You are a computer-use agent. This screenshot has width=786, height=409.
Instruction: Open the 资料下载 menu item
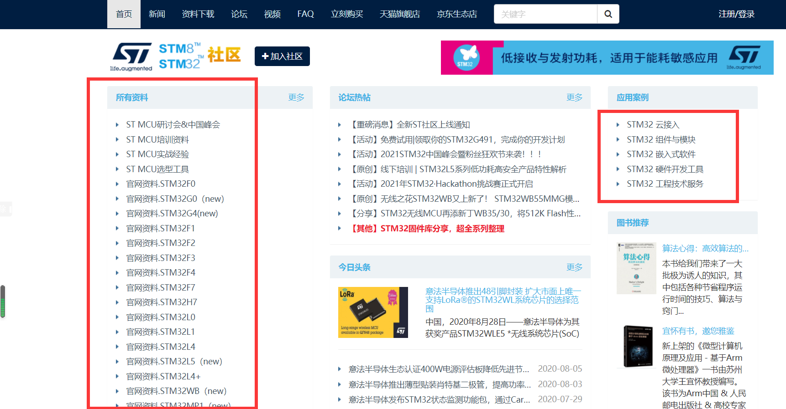pos(198,14)
